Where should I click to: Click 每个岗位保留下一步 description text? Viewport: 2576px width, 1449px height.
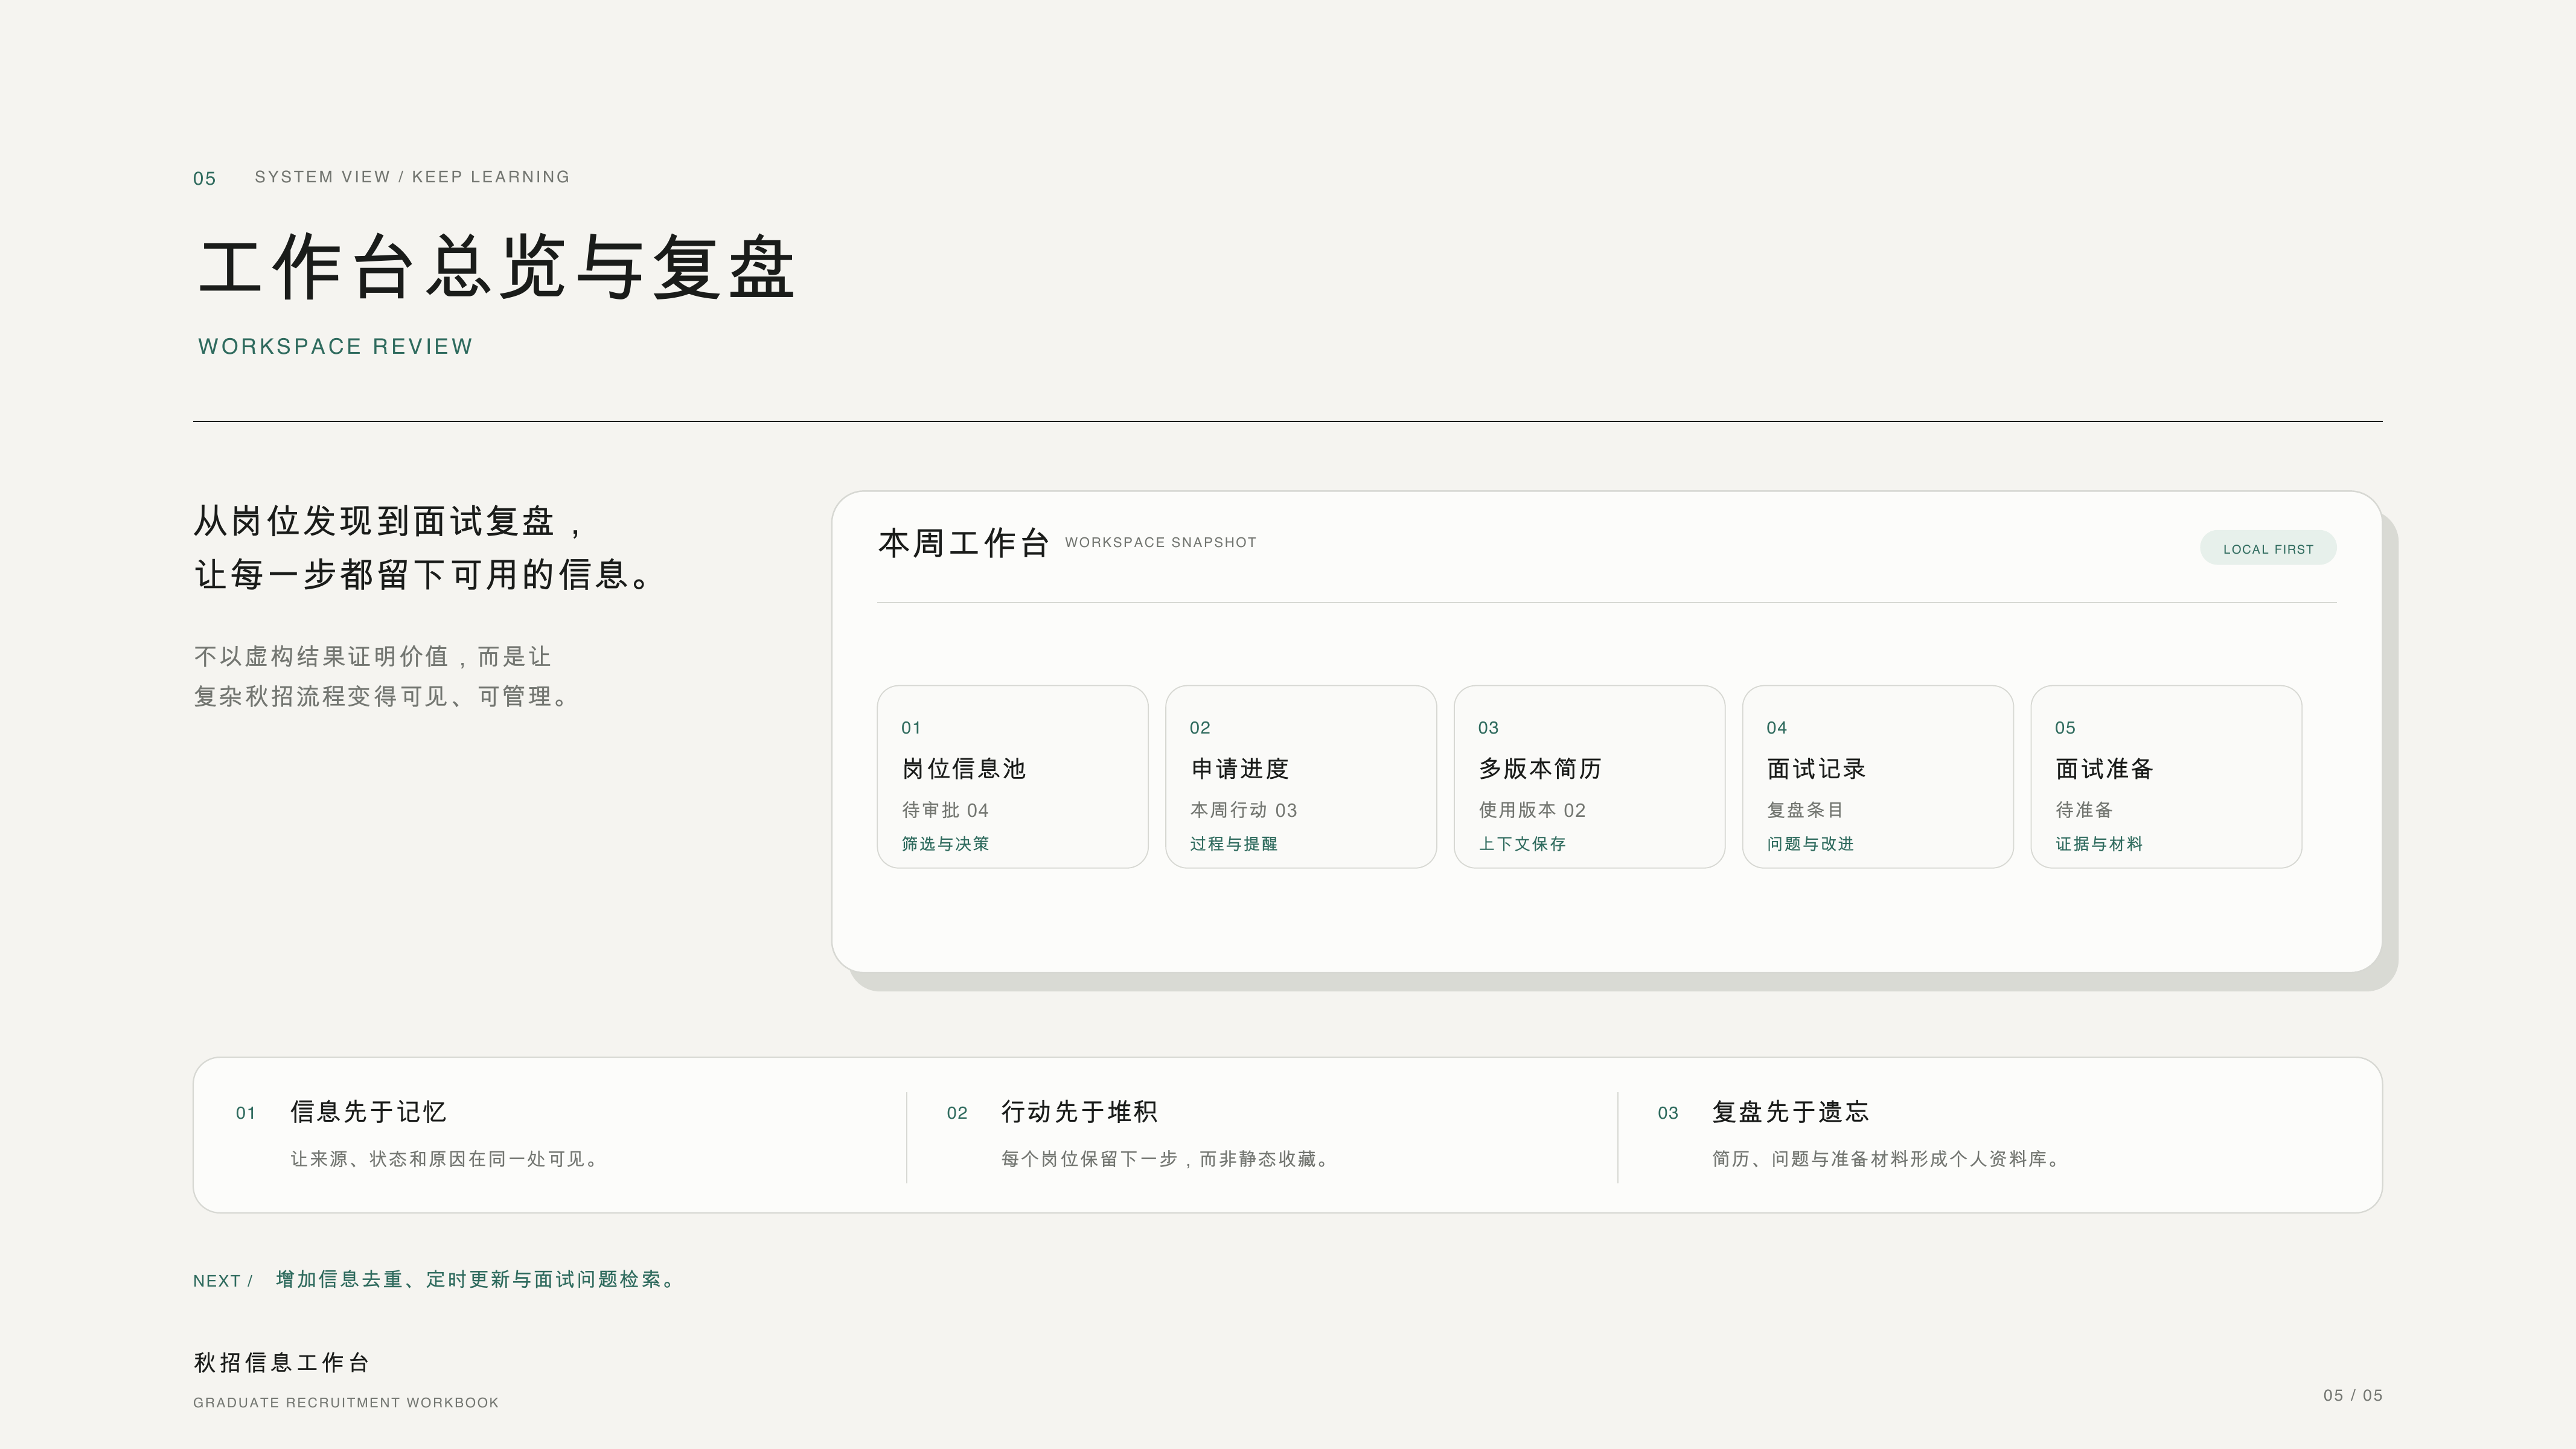click(x=1165, y=1159)
